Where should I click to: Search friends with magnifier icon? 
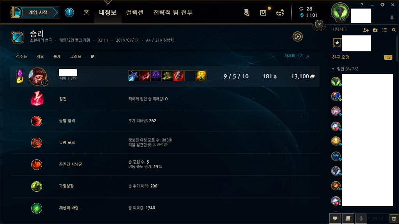394,30
